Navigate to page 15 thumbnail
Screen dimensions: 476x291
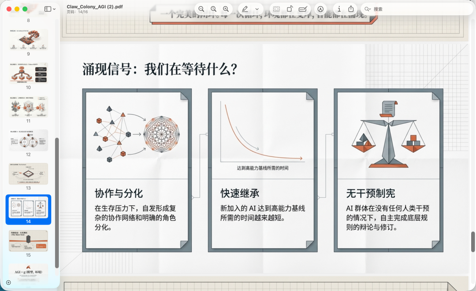pyautogui.click(x=29, y=241)
